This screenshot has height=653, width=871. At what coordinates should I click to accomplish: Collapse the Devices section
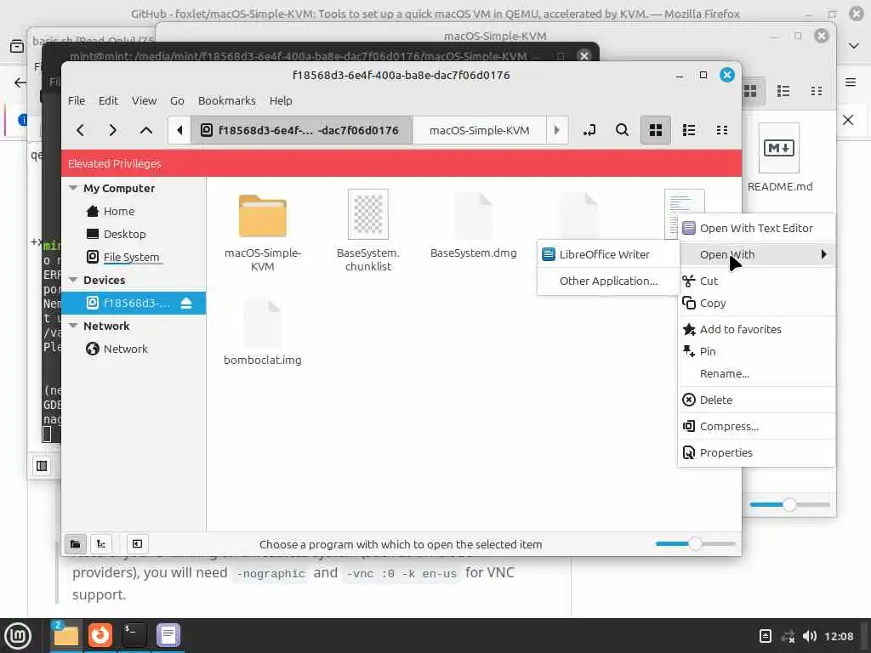pyautogui.click(x=73, y=280)
